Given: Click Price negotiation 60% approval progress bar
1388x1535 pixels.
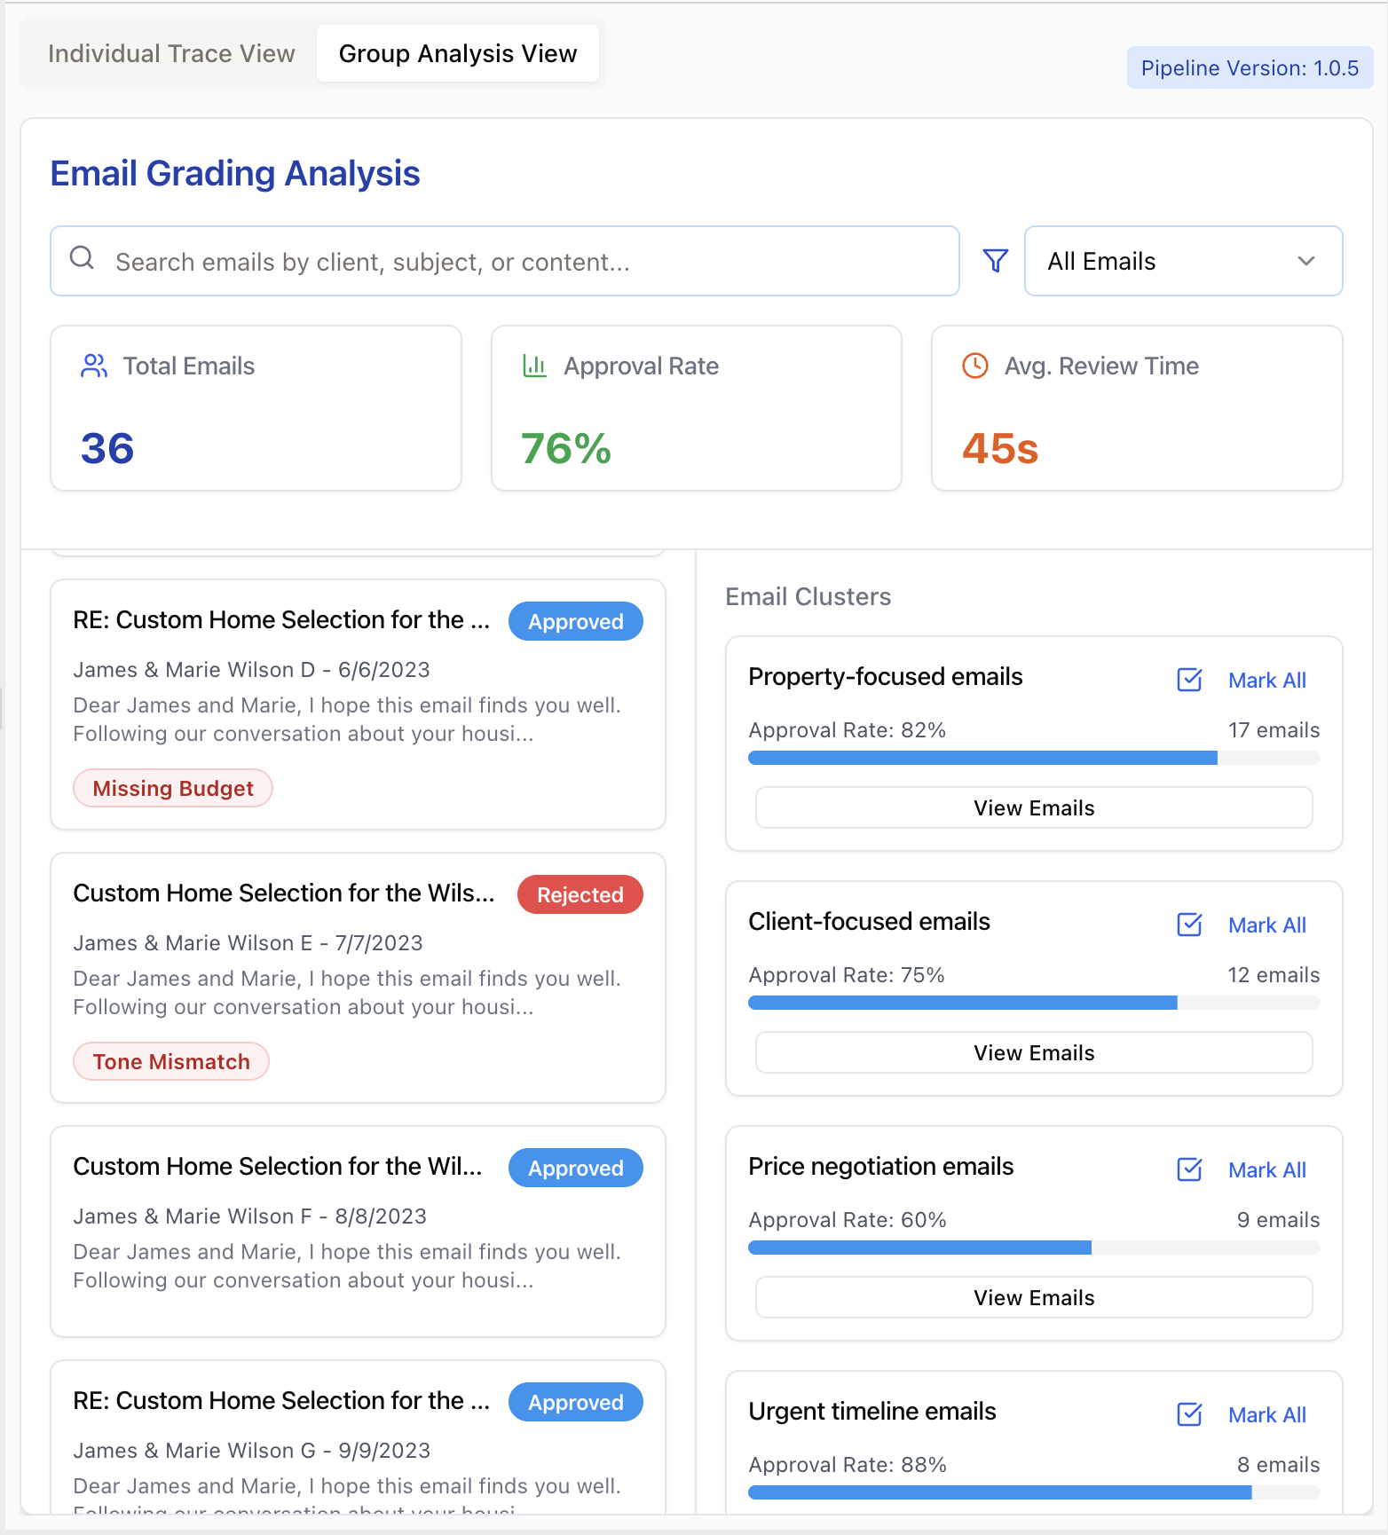Looking at the screenshot, I should pos(1034,1248).
